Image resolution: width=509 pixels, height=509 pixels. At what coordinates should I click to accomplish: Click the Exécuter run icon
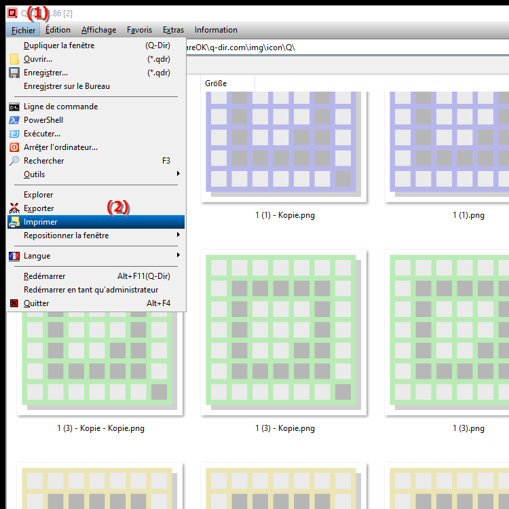pyautogui.click(x=14, y=134)
